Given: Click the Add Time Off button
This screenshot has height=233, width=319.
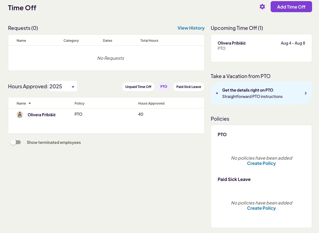Looking at the screenshot, I should (x=291, y=7).
